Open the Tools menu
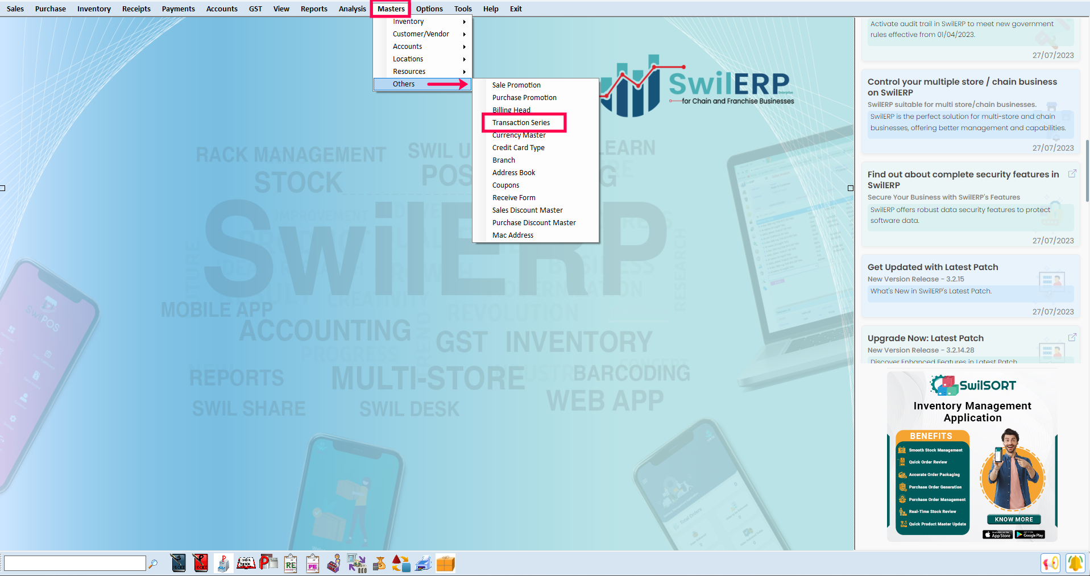The width and height of the screenshot is (1090, 576). click(463, 9)
